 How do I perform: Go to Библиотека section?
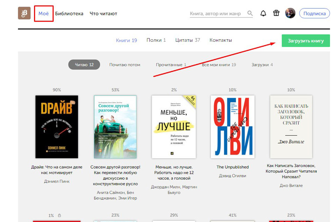click(x=69, y=13)
